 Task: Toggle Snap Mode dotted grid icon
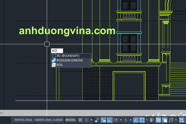86,120
